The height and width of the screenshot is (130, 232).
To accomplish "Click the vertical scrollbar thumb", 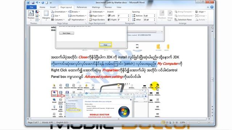I will pos(212,80).
